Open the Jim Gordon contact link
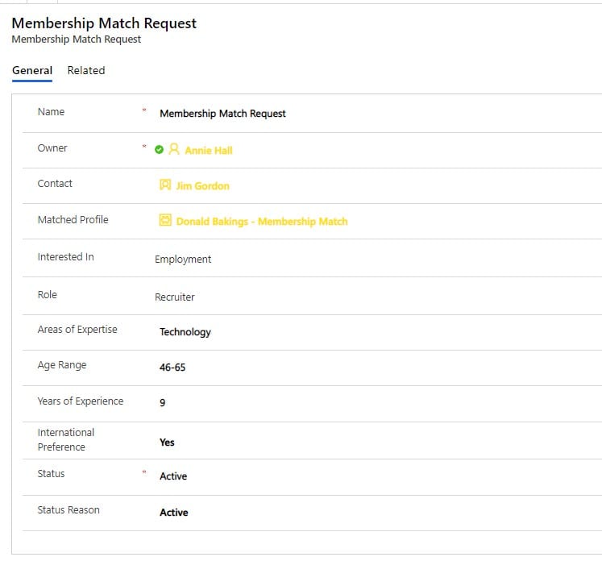 click(203, 186)
